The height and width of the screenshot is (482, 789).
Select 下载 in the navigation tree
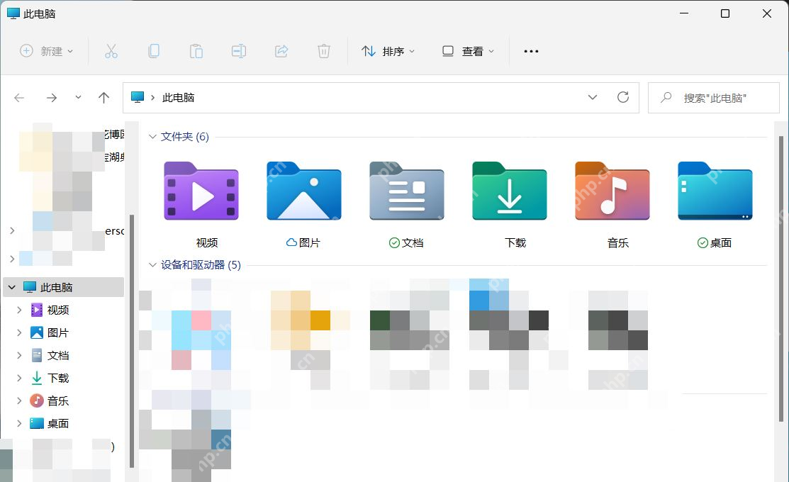pyautogui.click(x=58, y=378)
